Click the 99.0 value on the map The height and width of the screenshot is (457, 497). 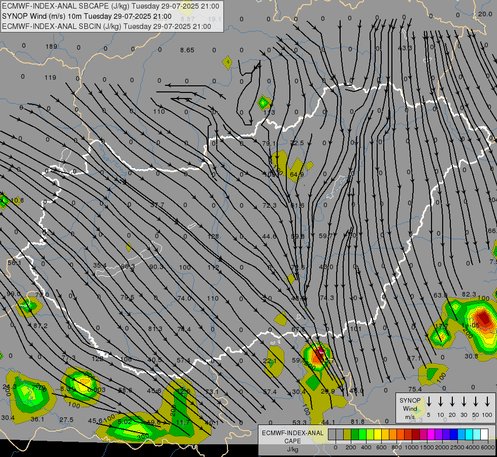point(14,294)
